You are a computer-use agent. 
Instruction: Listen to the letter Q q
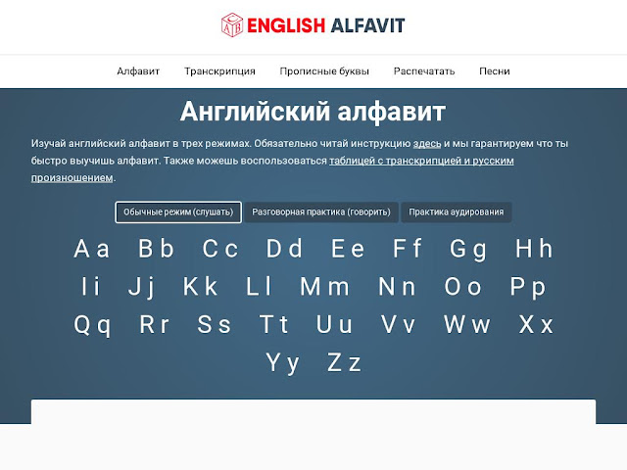(92, 325)
